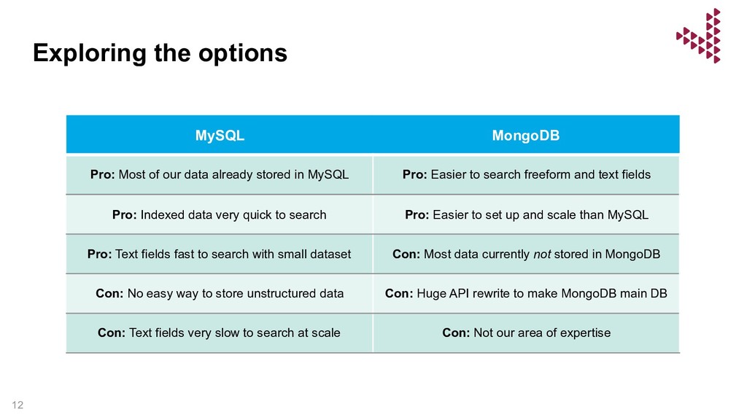Viewport: 747px width, 420px height.
Task: Select Not our area of expertise cell
Action: point(526,332)
